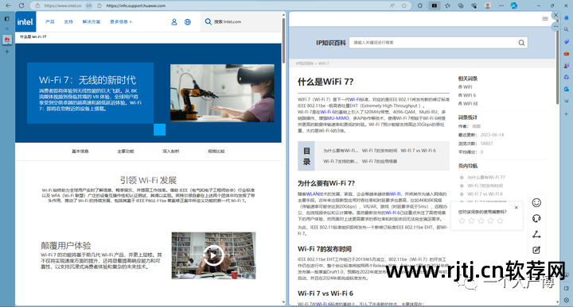The image size is (573, 307).
Task: Jump to Wi-Fi 7 vs Wi-Fi 6 in table of contents
Action: [418, 151]
